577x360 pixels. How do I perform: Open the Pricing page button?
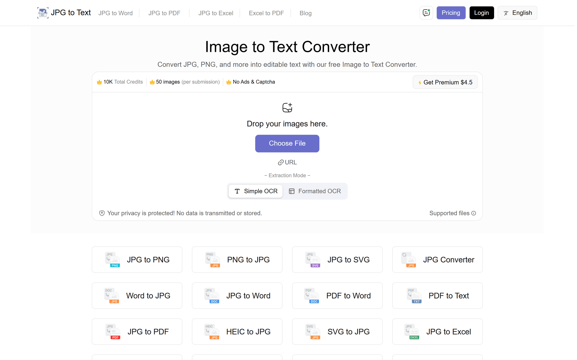[451, 13]
